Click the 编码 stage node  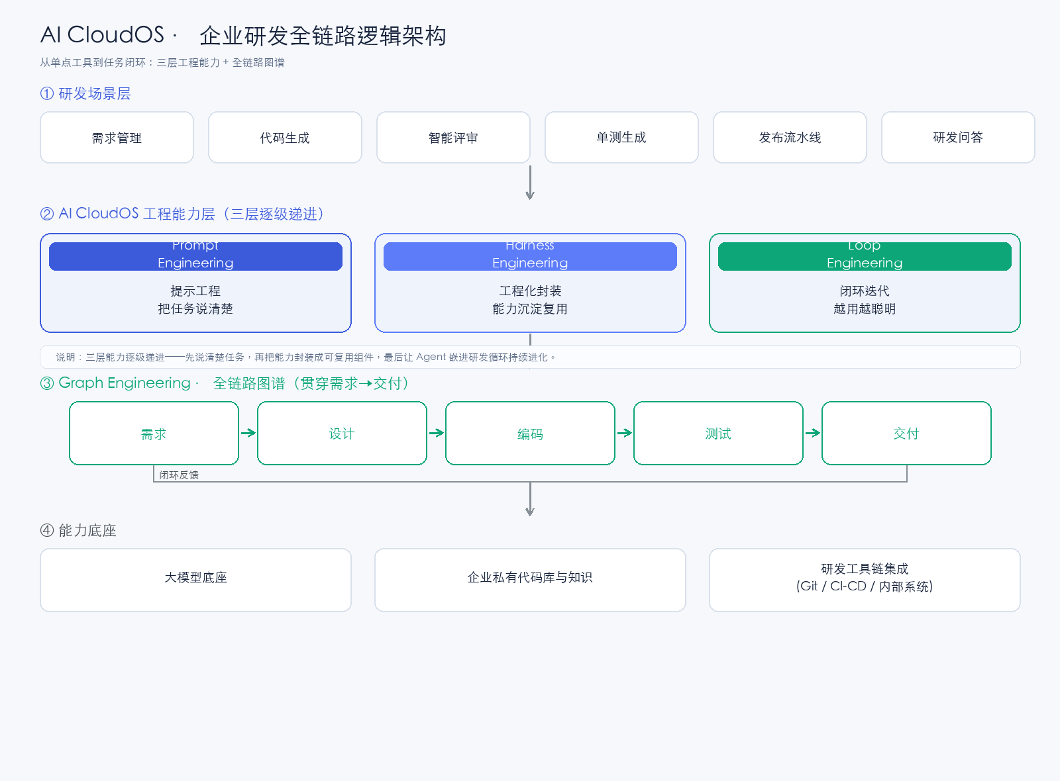(530, 434)
